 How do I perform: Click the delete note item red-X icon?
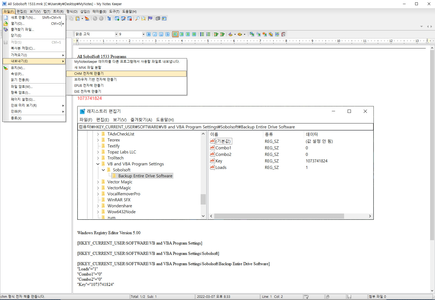click(130, 18)
